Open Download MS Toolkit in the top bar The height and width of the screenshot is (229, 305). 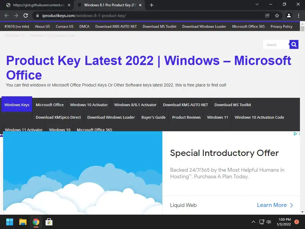(160, 27)
